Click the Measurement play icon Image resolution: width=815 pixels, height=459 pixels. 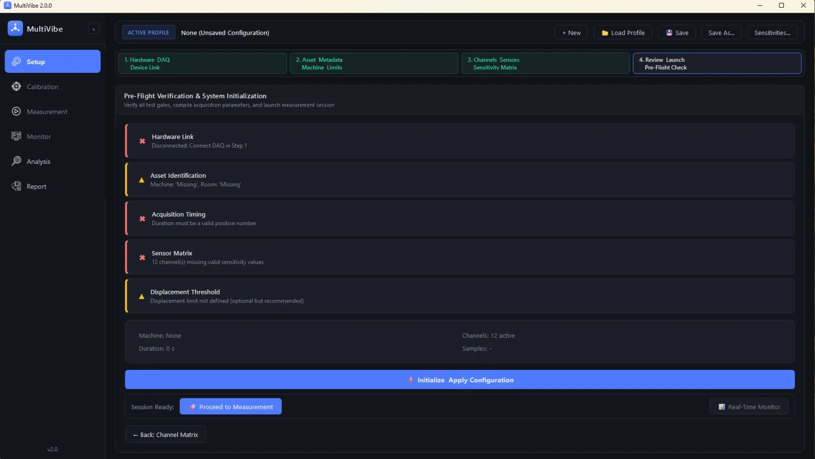[16, 112]
